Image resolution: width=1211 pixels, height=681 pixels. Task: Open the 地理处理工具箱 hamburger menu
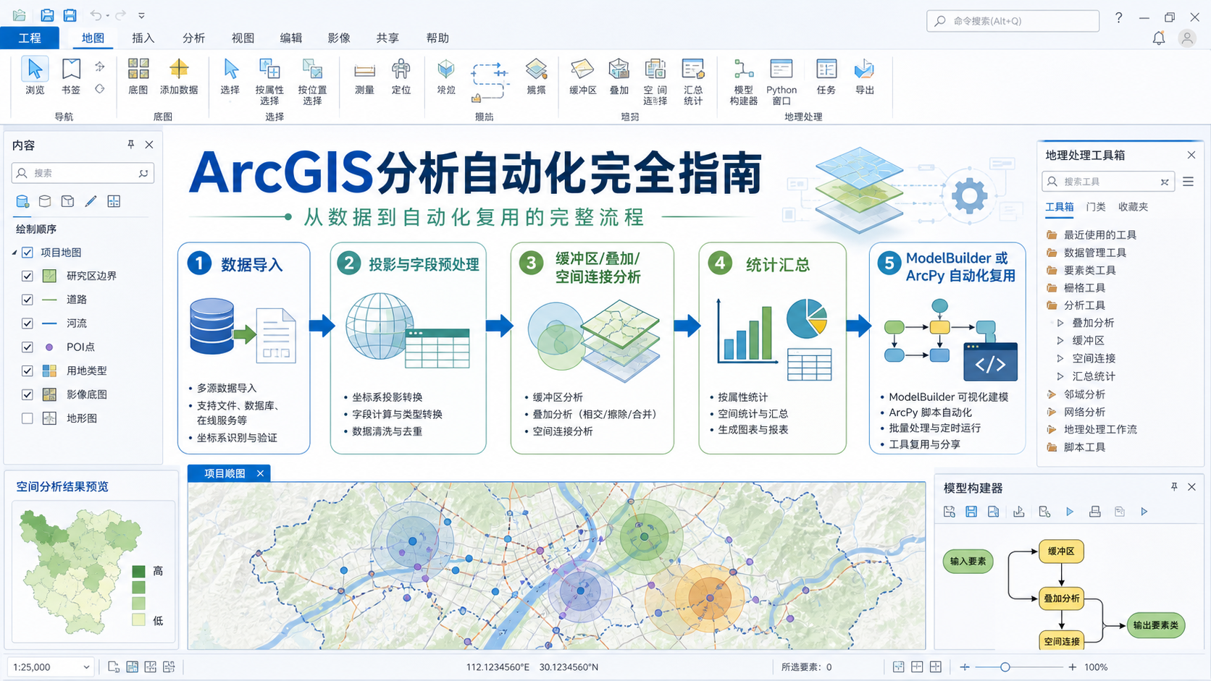click(x=1189, y=182)
